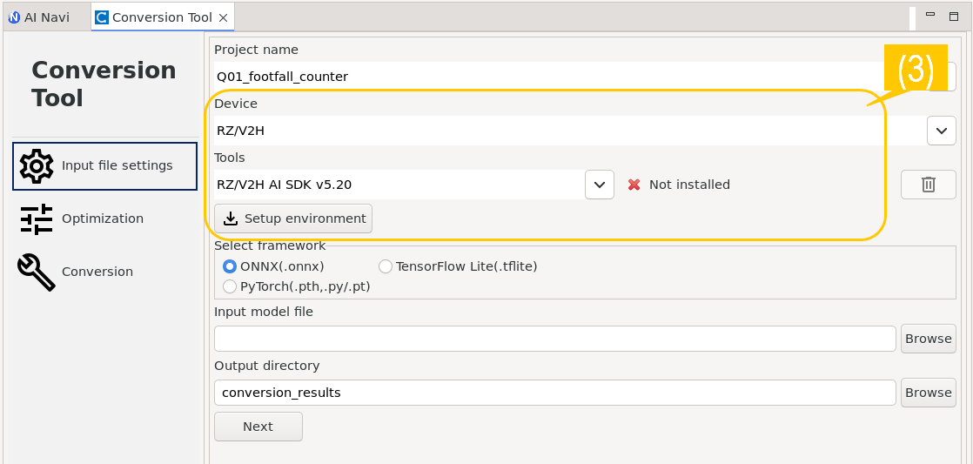Click the gear icon for Input file settings

pyautogui.click(x=37, y=166)
